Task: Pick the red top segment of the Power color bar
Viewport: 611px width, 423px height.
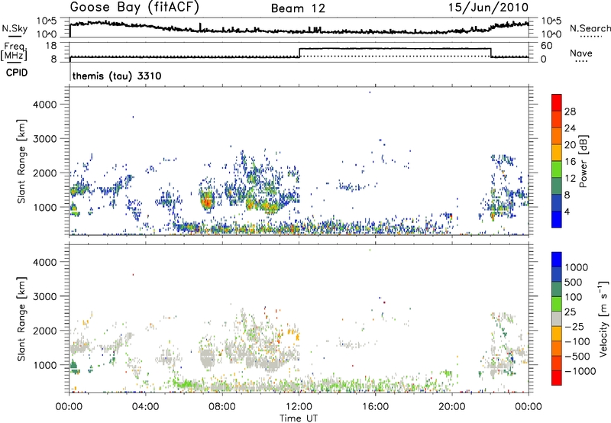Action: pos(557,102)
